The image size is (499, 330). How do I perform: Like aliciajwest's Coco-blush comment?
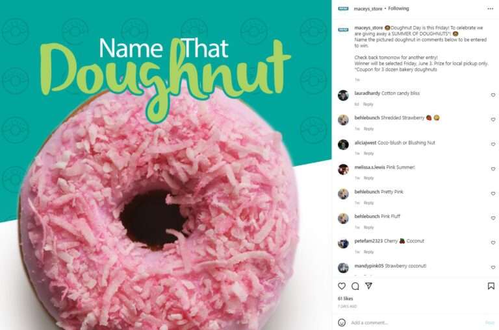coord(493,144)
